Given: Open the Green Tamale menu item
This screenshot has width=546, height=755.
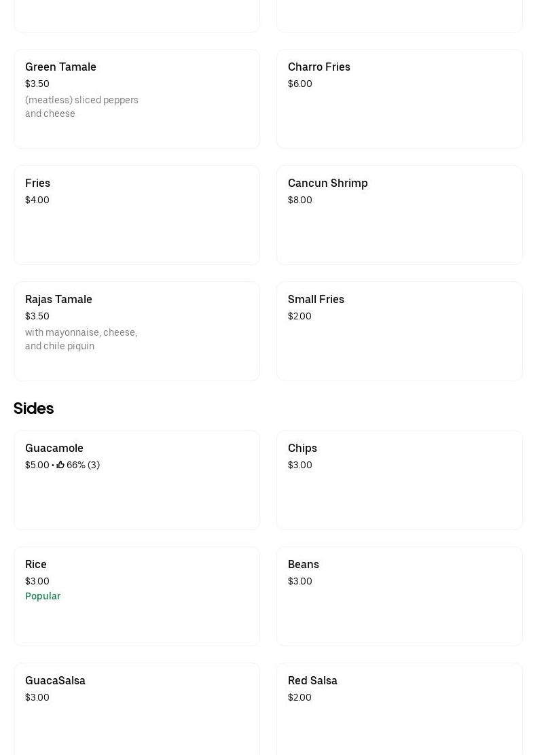Looking at the screenshot, I should 136,99.
